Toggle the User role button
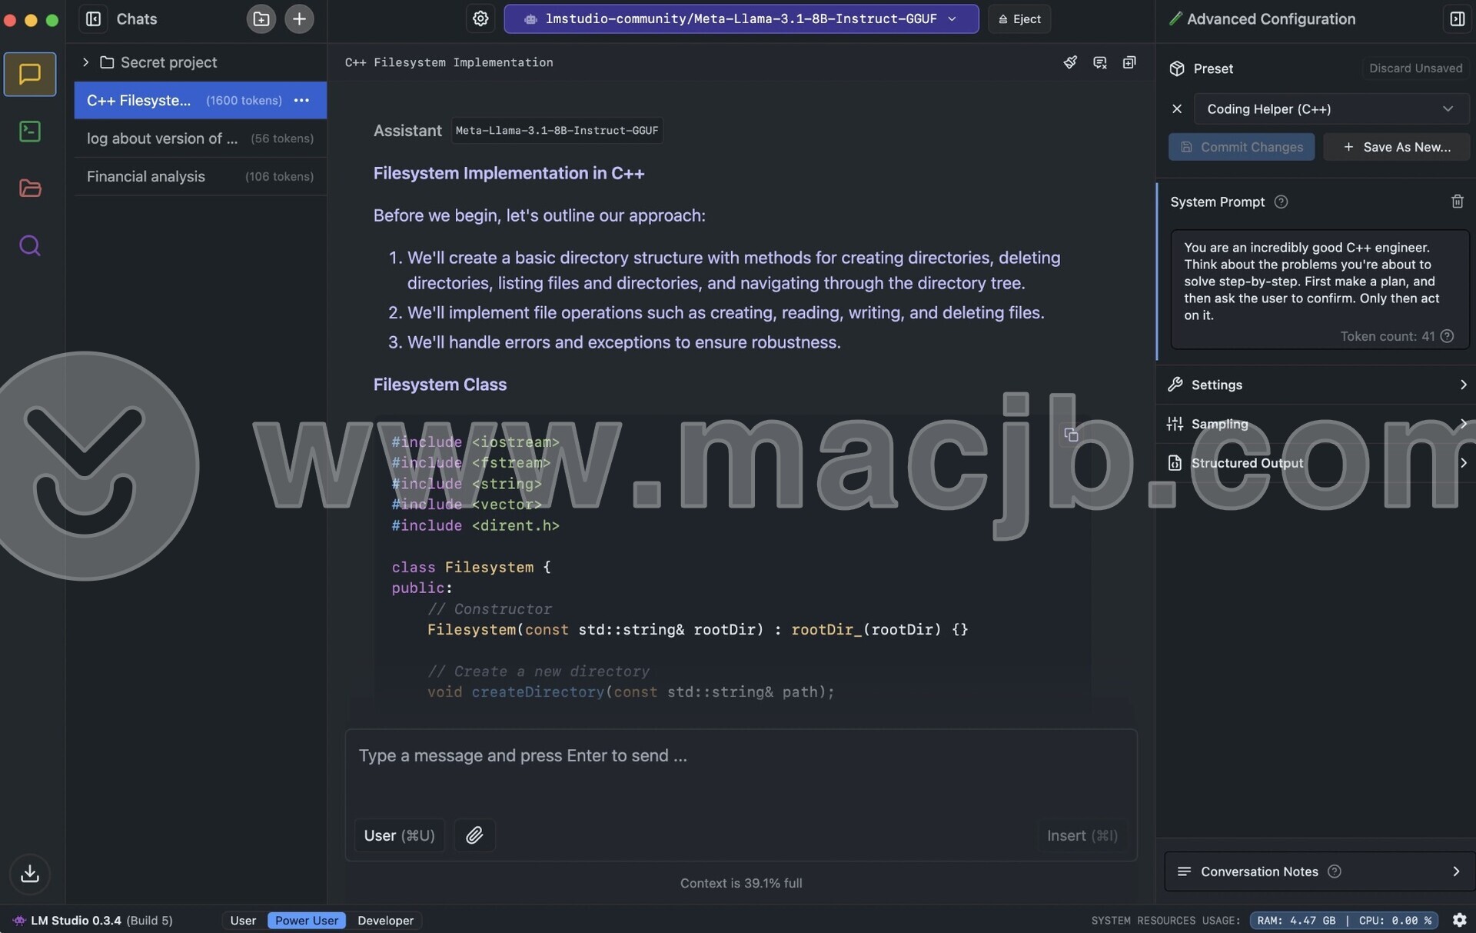 click(399, 835)
